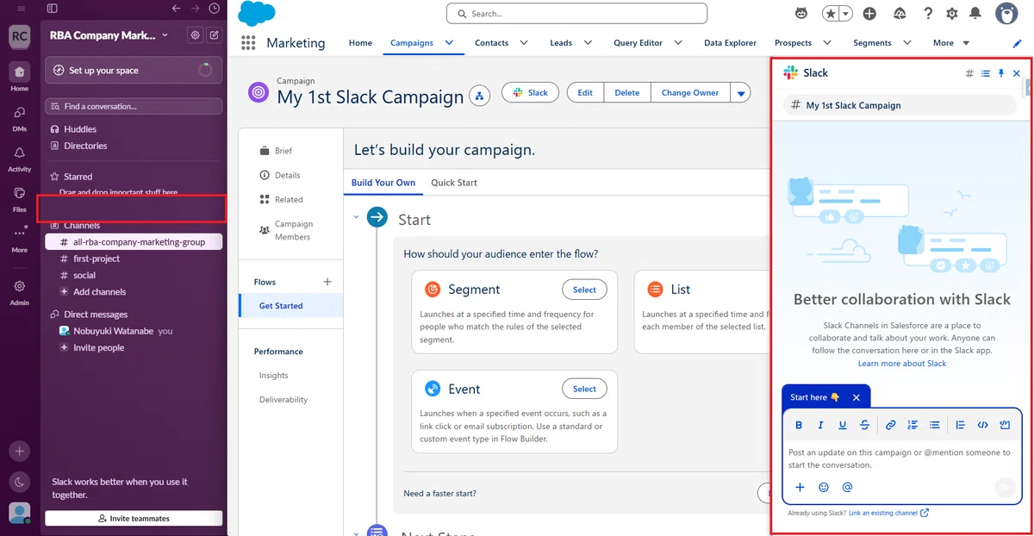Click the @ mention icon in composer

tap(847, 487)
